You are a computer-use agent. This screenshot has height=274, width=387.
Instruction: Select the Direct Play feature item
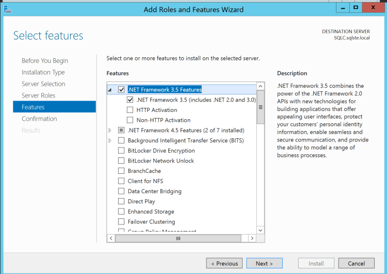coord(141,202)
